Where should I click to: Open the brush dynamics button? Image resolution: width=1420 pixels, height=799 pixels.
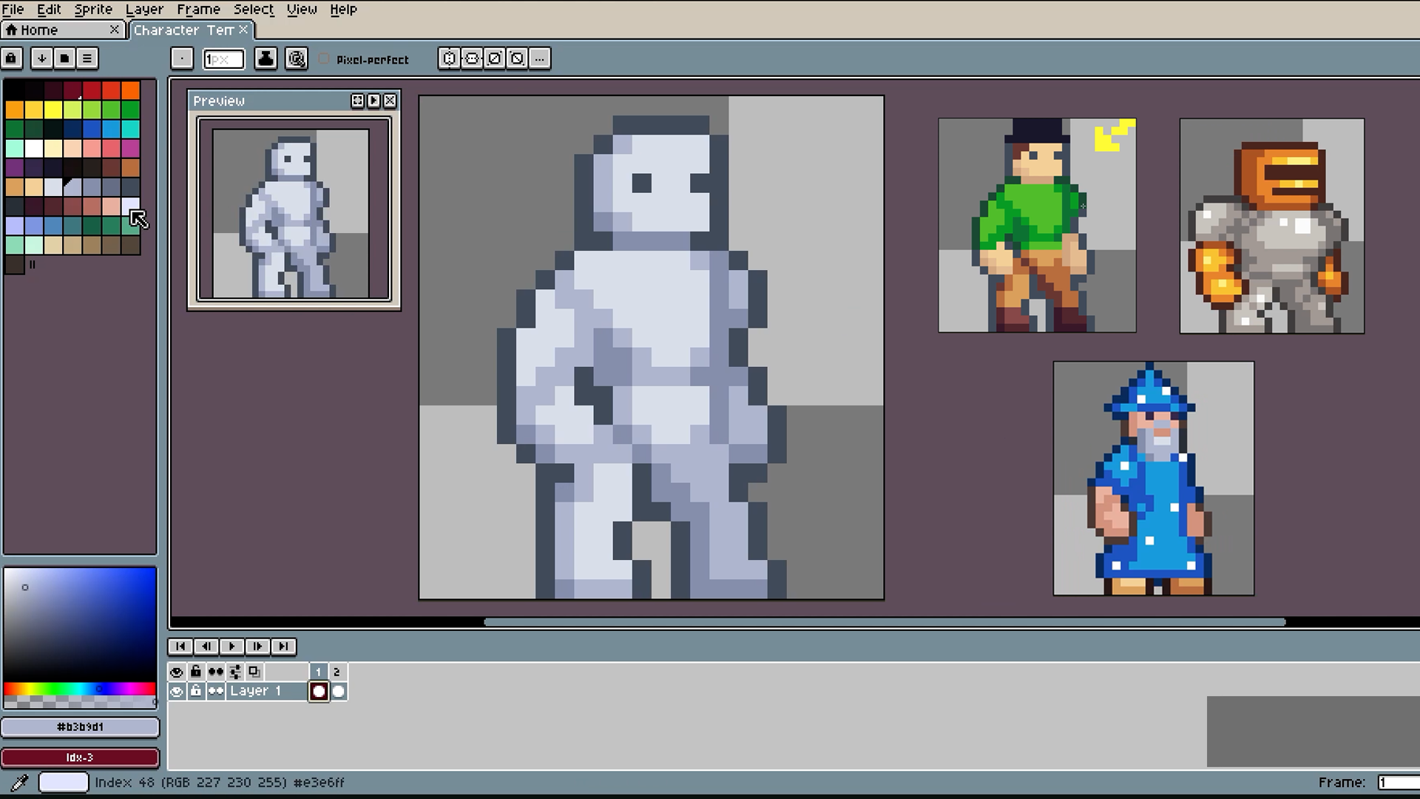click(297, 58)
